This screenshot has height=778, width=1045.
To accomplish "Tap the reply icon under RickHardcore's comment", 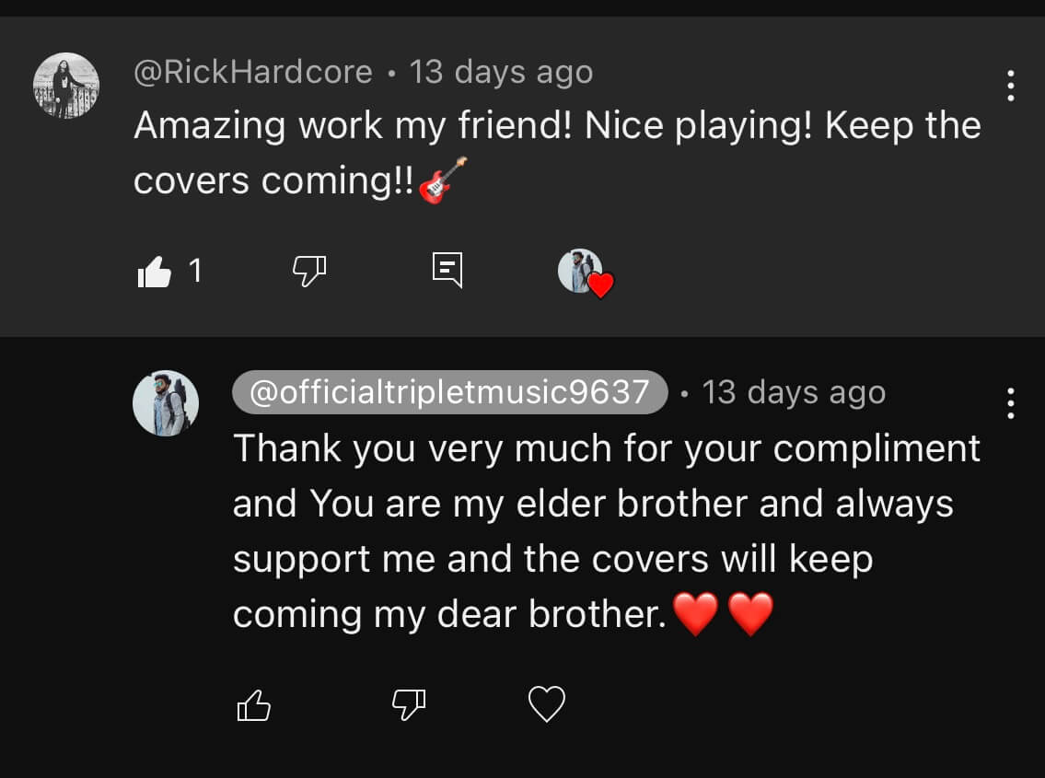I will point(447,271).
